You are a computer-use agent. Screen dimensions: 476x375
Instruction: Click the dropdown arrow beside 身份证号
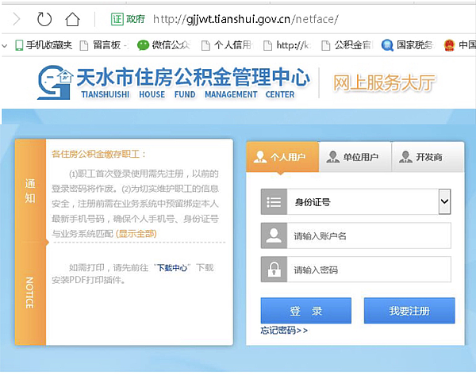click(445, 201)
